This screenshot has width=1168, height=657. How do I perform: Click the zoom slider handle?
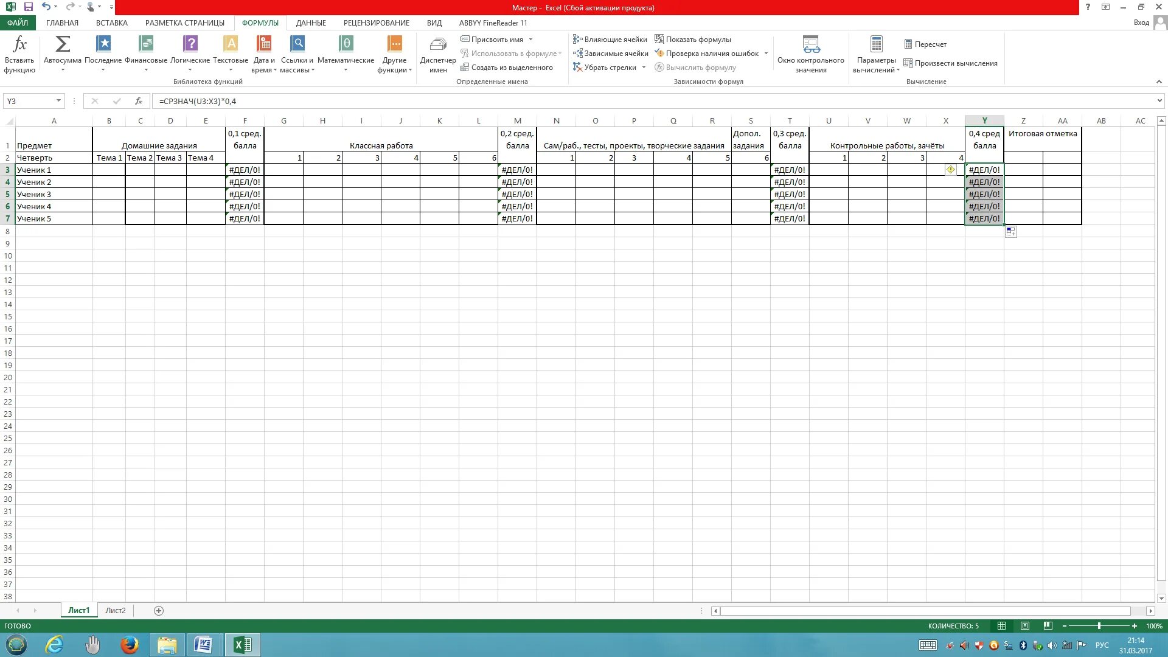click(1099, 626)
